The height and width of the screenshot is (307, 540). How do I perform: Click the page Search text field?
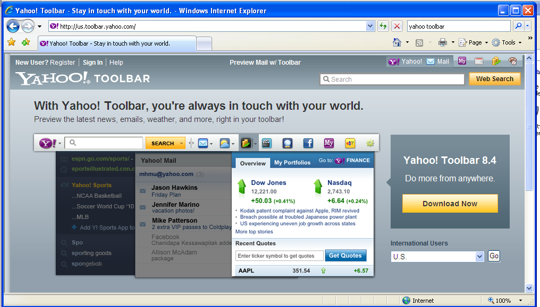click(392, 80)
